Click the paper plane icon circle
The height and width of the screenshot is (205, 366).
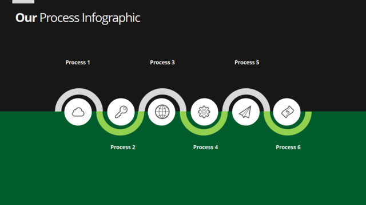click(x=246, y=112)
